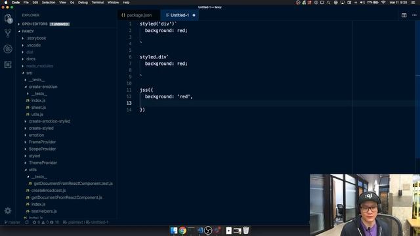The image size is (420, 236).
Task: Click line number 6 in the gutter
Action: 130,57
